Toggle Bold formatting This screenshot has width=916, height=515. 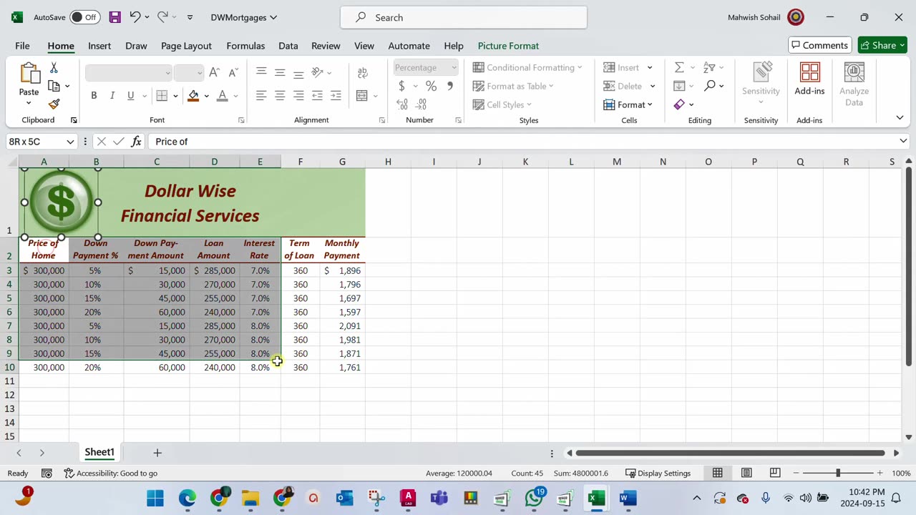pos(94,95)
